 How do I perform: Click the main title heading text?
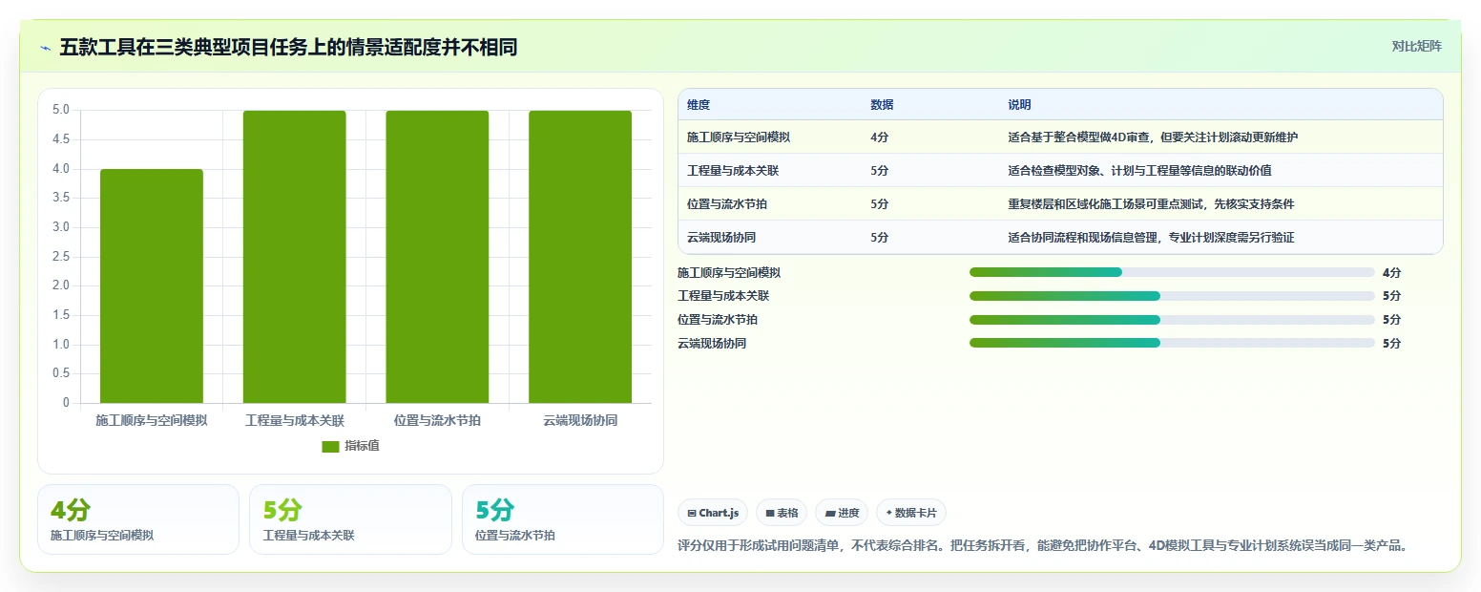click(x=288, y=47)
